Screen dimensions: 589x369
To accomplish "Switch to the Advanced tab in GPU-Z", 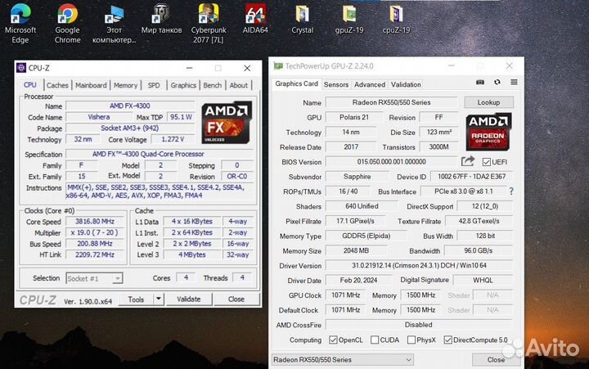I will 370,84.
